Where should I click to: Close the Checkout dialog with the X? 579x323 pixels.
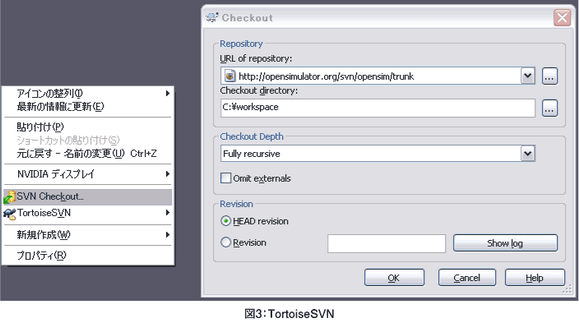click(x=562, y=17)
